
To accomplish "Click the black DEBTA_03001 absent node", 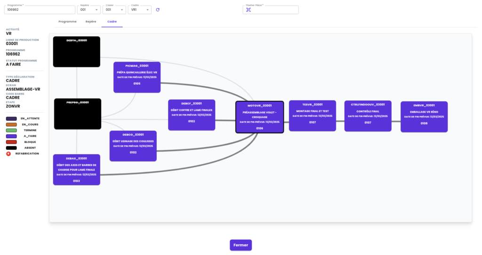I will (x=77, y=51).
